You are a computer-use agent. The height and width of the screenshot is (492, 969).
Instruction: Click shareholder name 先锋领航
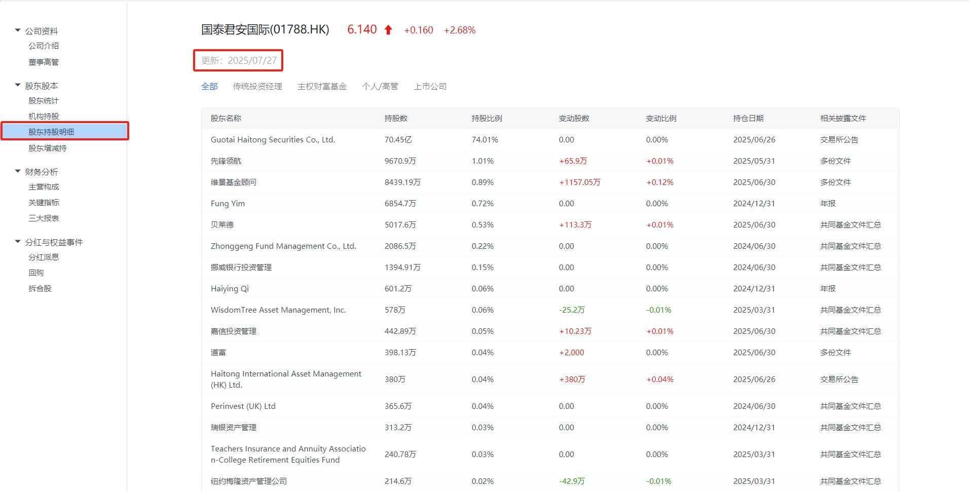226,161
